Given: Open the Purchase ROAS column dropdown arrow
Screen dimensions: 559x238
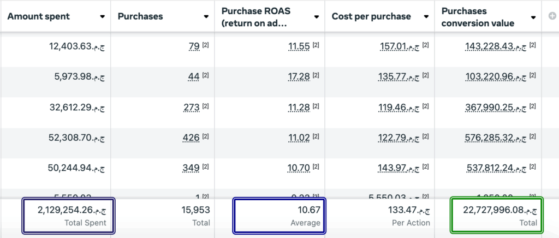Looking at the screenshot, I should [x=316, y=16].
